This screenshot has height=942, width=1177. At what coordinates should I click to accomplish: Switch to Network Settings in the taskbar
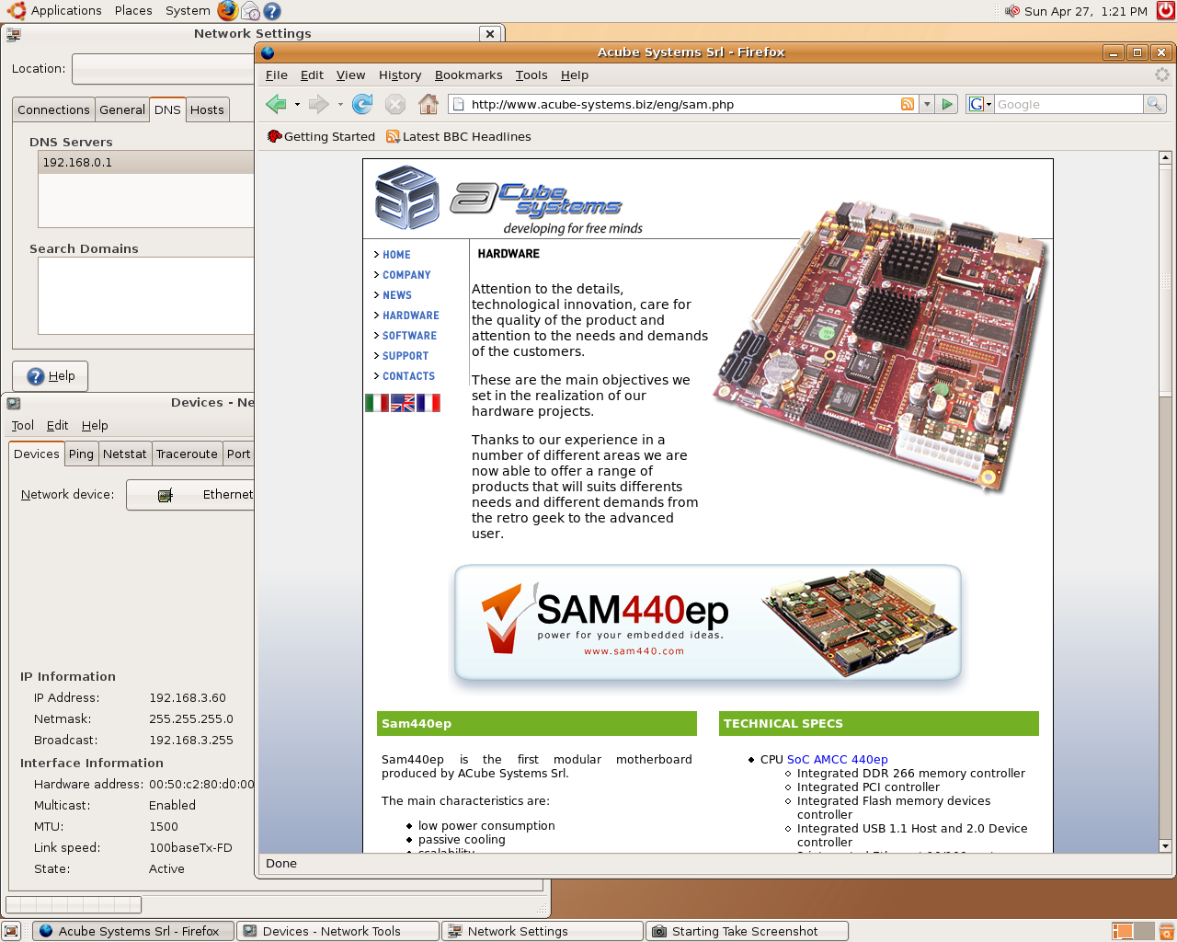[x=543, y=931]
